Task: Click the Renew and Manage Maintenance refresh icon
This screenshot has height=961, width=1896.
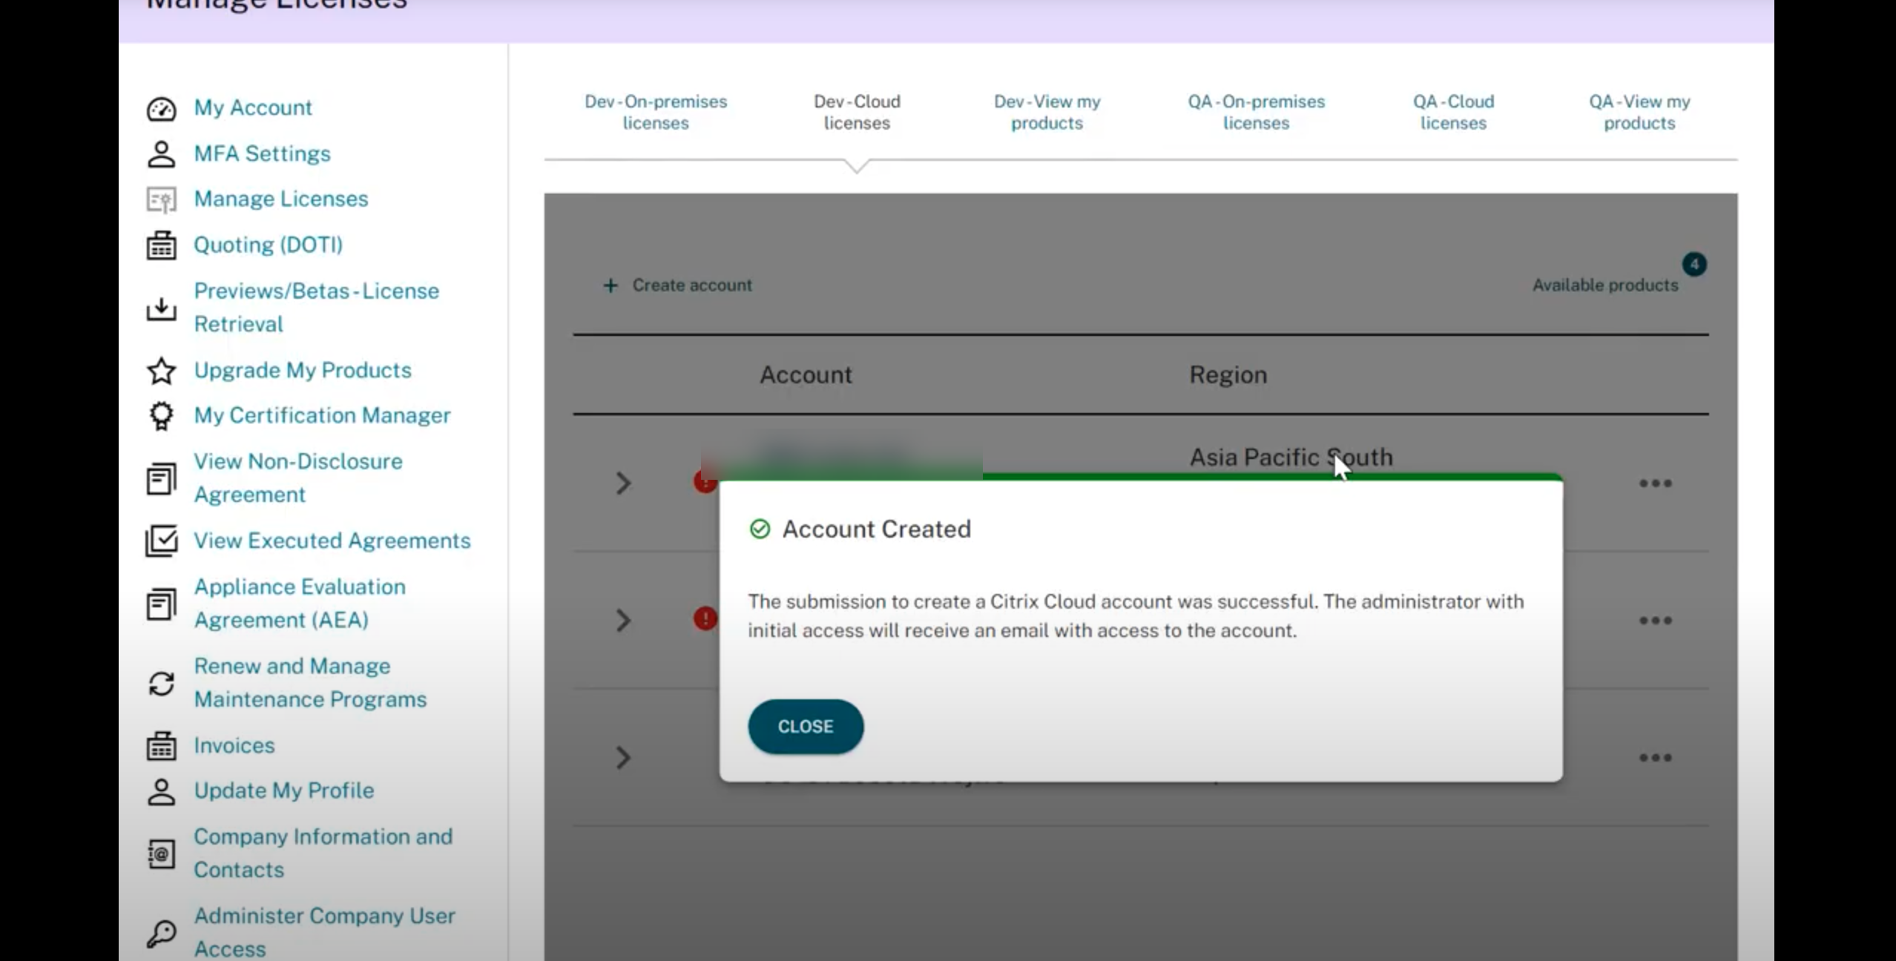Action: (x=161, y=683)
